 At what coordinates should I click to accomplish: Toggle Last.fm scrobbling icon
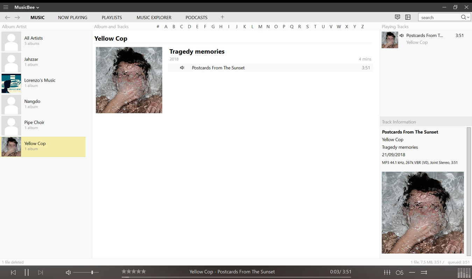(400, 272)
